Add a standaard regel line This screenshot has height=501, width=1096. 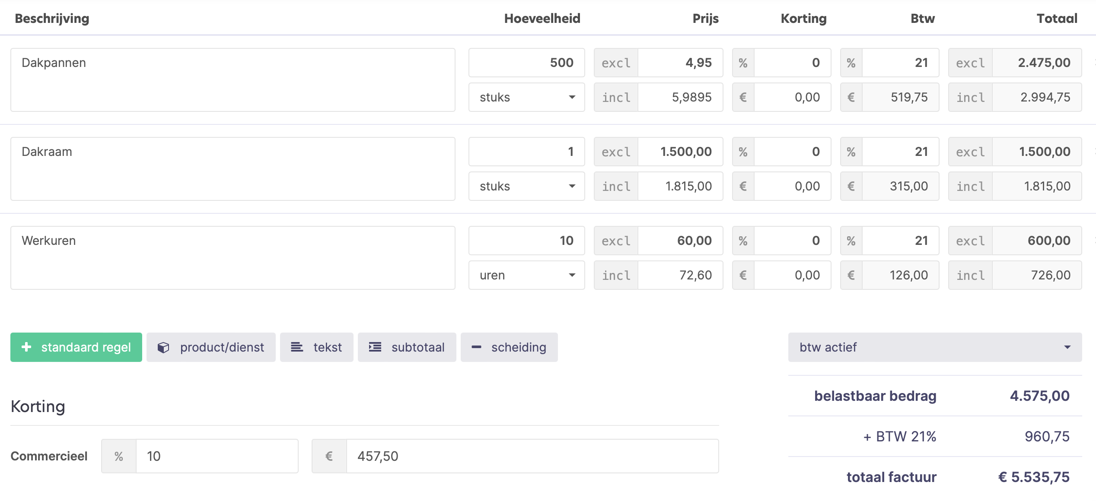76,347
